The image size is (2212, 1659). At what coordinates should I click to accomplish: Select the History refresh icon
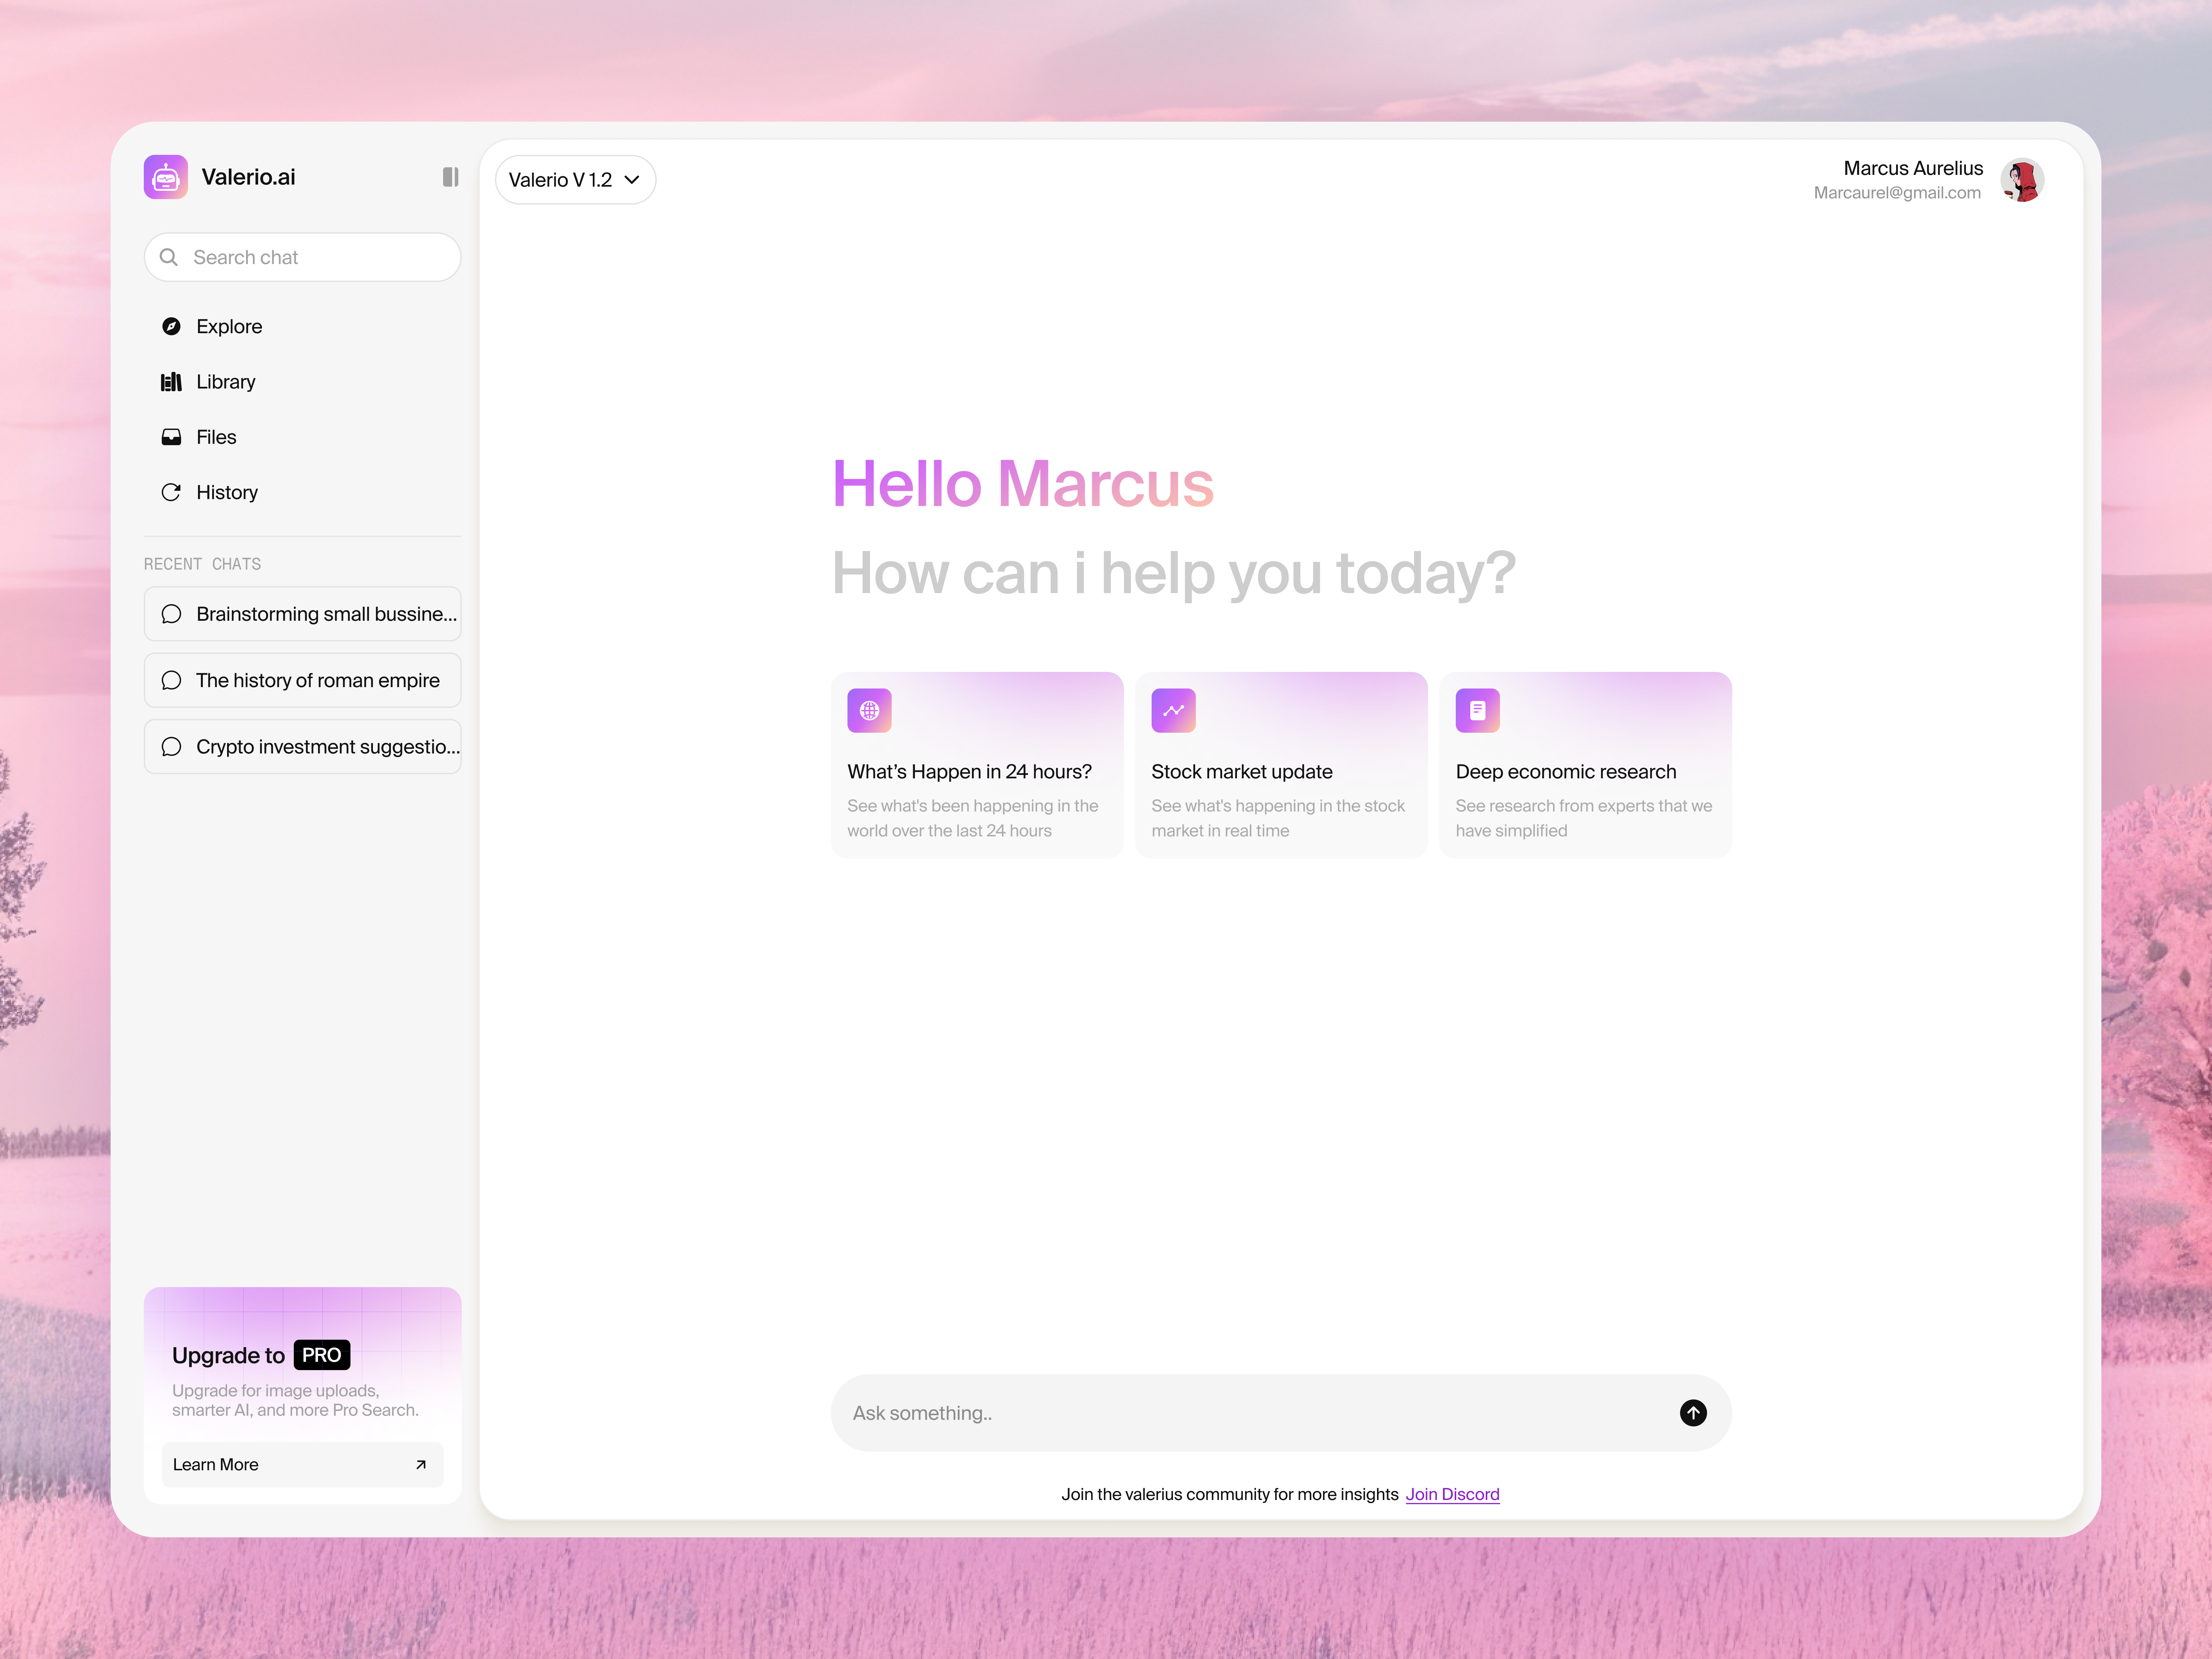(172, 492)
